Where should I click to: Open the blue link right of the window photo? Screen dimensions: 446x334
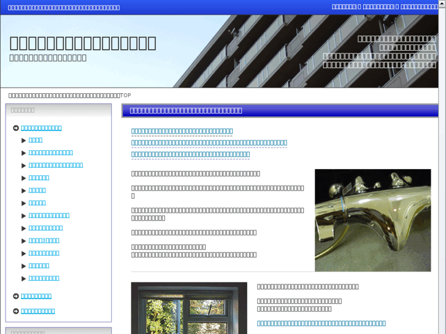click(x=321, y=323)
